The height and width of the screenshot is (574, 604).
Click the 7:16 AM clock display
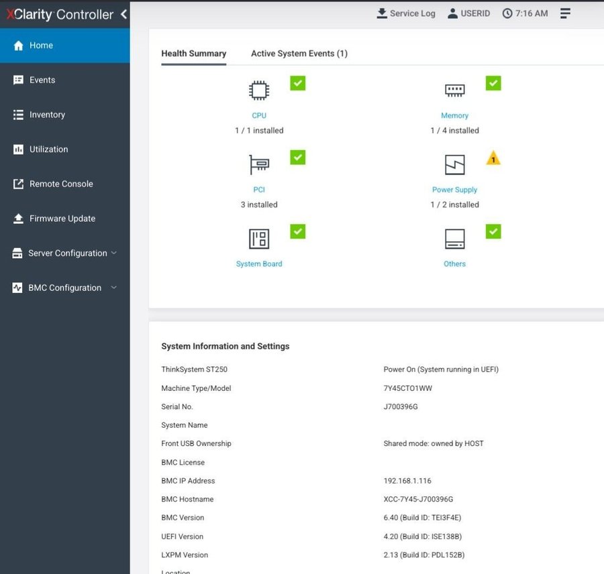click(525, 13)
